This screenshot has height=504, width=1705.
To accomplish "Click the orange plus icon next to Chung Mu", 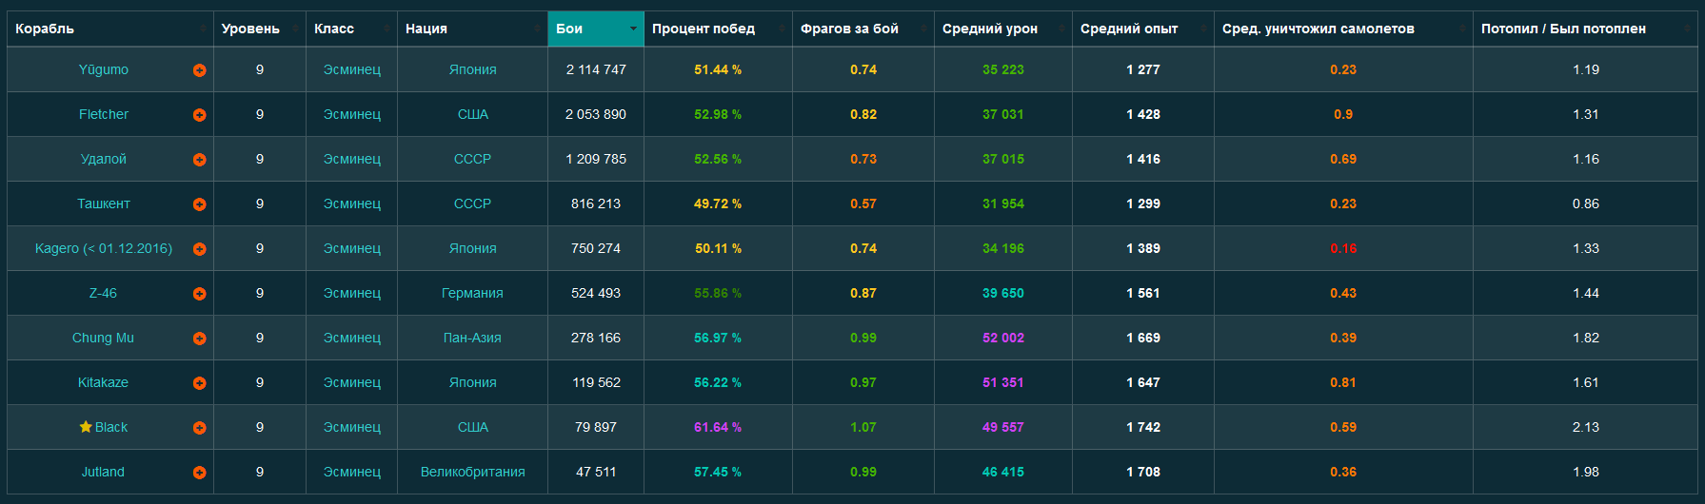I will pos(199,339).
